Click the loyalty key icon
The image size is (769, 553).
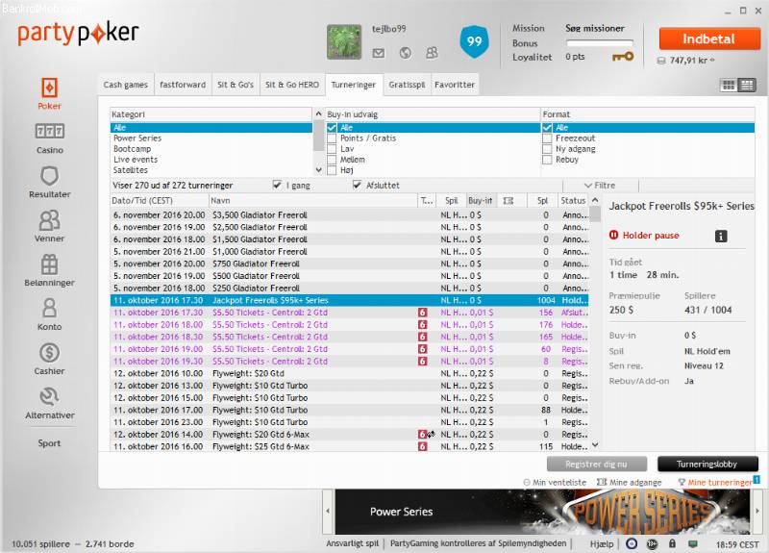tap(623, 57)
